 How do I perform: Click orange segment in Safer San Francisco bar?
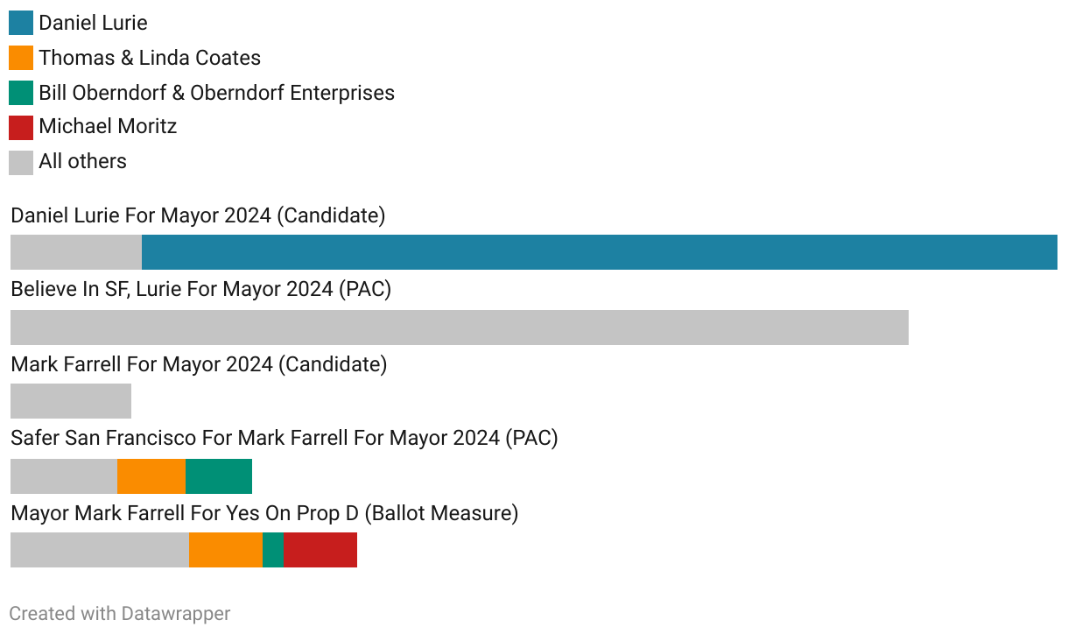coord(151,476)
